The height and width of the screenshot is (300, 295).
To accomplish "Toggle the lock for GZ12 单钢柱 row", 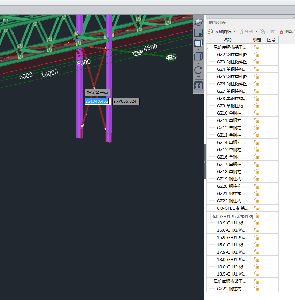I will [257, 128].
